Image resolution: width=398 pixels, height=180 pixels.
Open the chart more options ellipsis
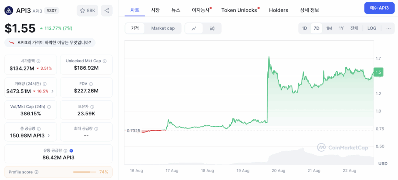(388, 28)
